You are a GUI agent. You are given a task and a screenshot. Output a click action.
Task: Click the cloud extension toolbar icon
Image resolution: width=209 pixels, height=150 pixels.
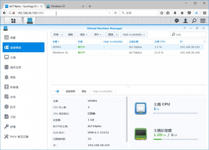196,13
